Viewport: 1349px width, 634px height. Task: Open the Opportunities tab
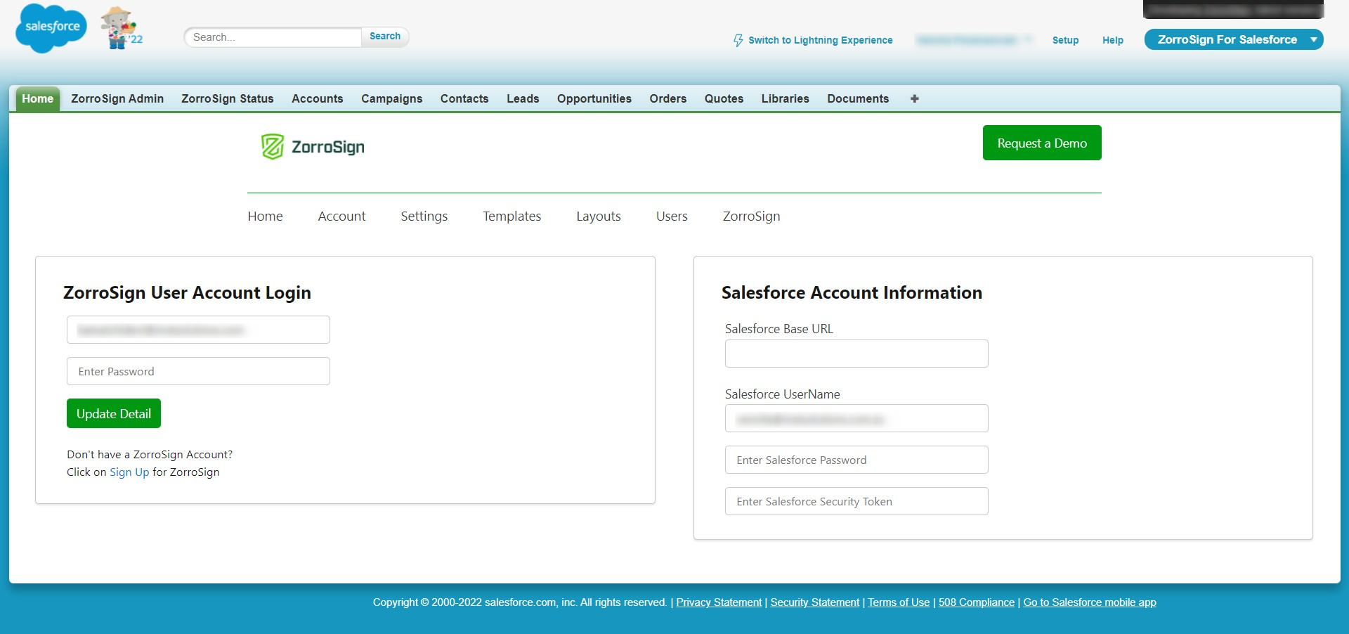pyautogui.click(x=594, y=98)
